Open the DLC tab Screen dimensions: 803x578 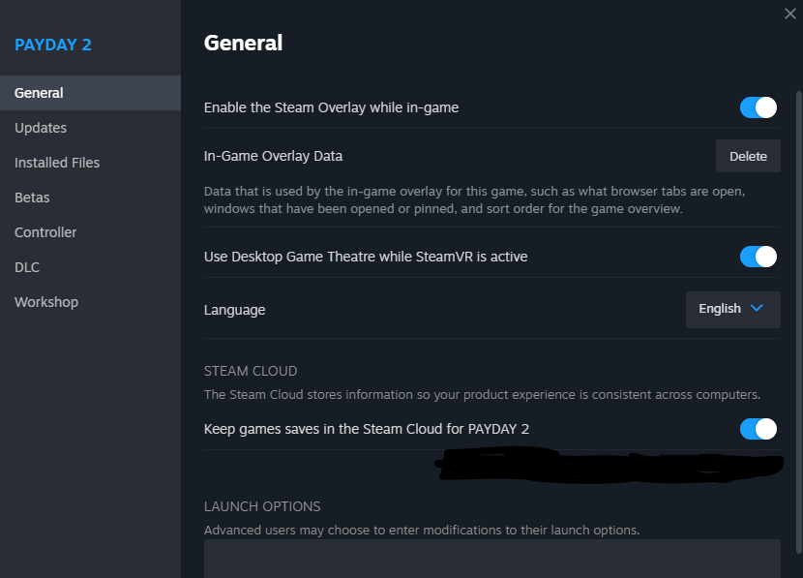point(27,267)
